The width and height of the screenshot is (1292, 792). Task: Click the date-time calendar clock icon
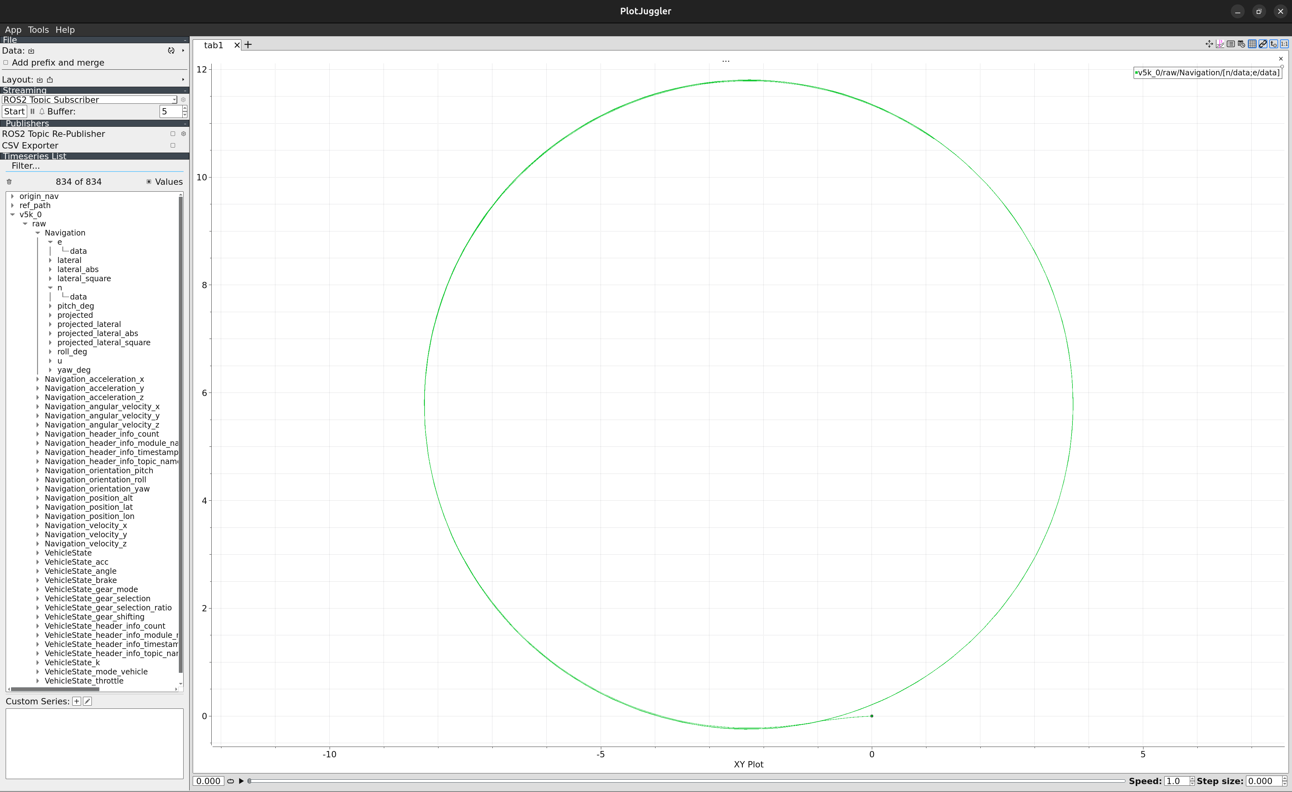(1241, 44)
